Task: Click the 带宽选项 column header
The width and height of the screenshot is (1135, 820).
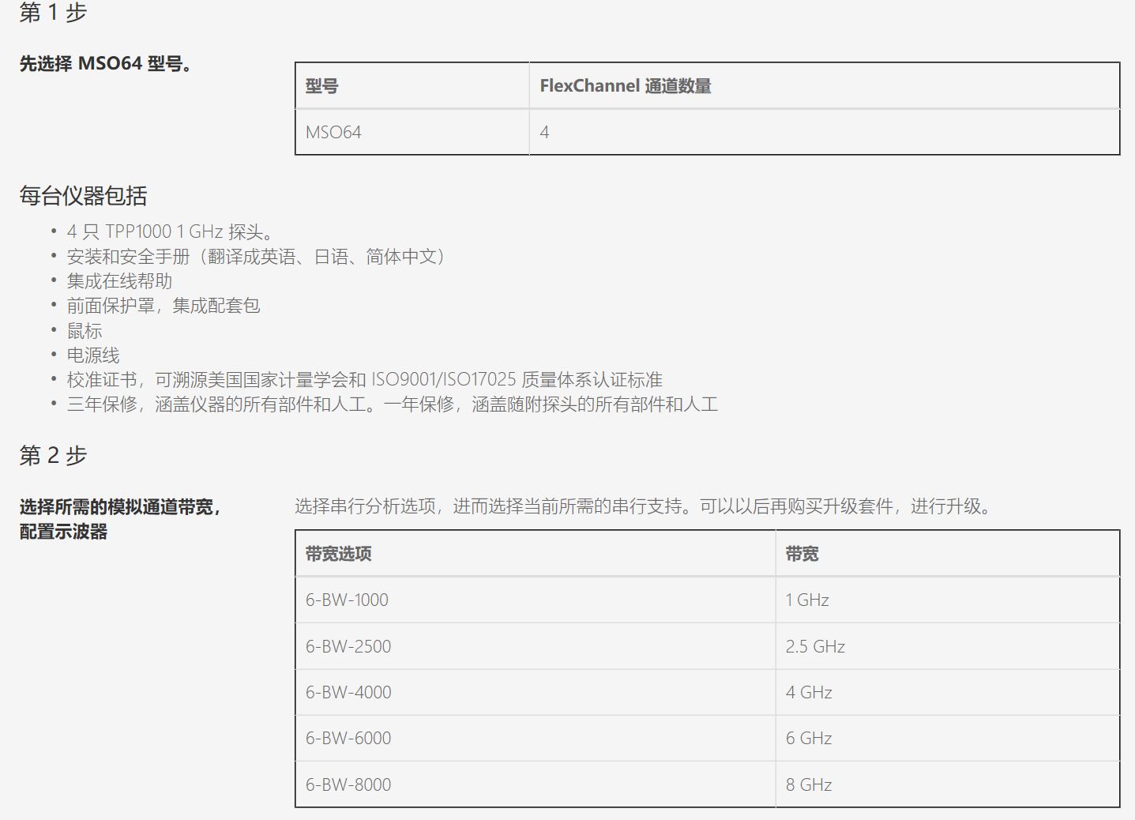Action: [x=338, y=554]
